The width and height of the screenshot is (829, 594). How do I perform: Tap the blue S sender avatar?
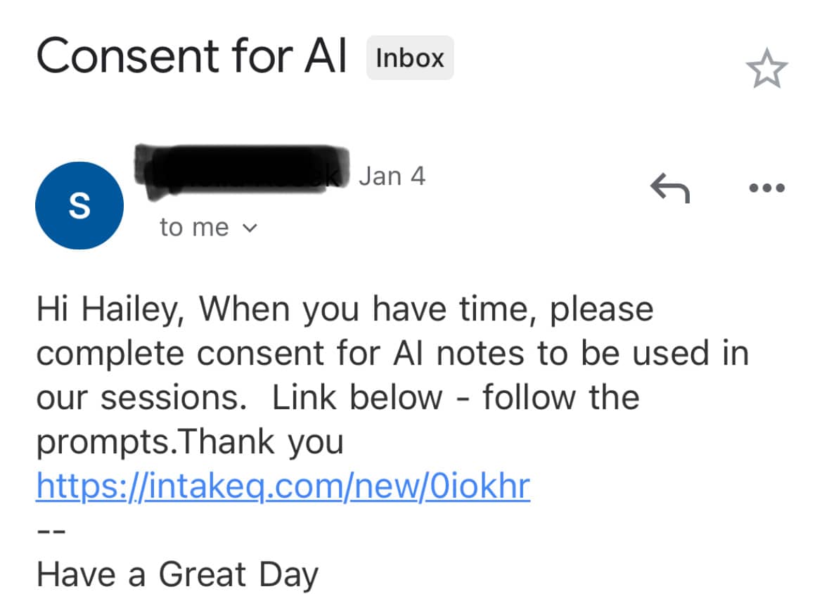(79, 205)
